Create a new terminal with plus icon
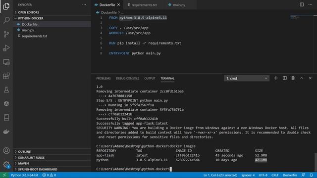This screenshot has width=317, height=178. click(x=276, y=78)
